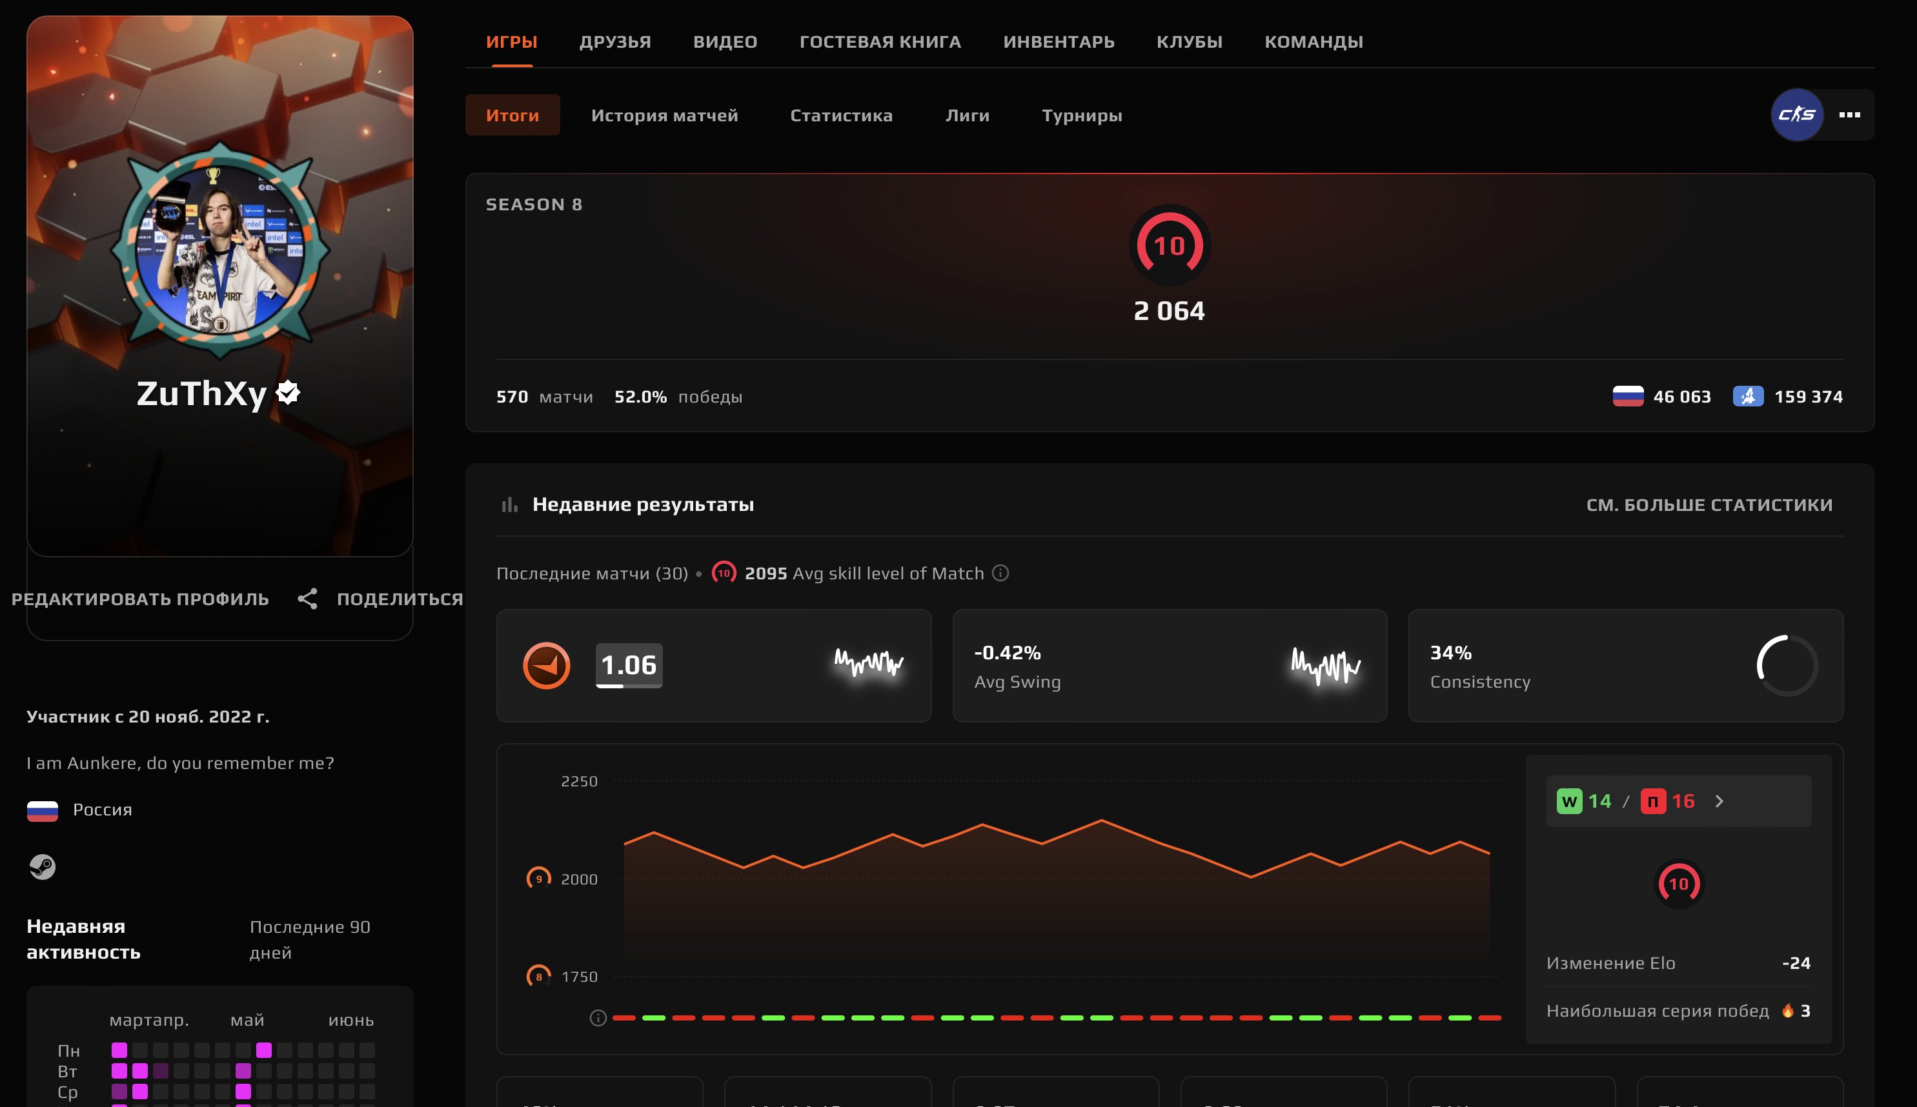The height and width of the screenshot is (1107, 1917).
Task: Click first Monday activity square
Action: pos(119,1050)
